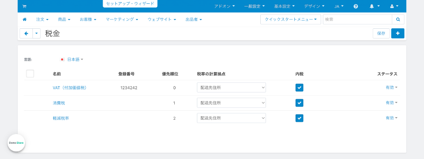The image size is (424, 159).
Task: Open the storefront cart icon
Action: pos(24,6)
